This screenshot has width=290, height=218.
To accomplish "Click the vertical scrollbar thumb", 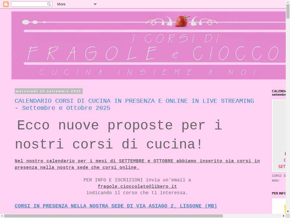I will (288, 11).
